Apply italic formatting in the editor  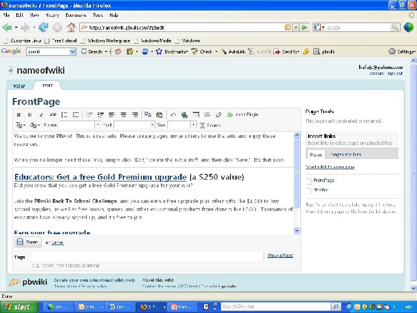[x=41, y=115]
